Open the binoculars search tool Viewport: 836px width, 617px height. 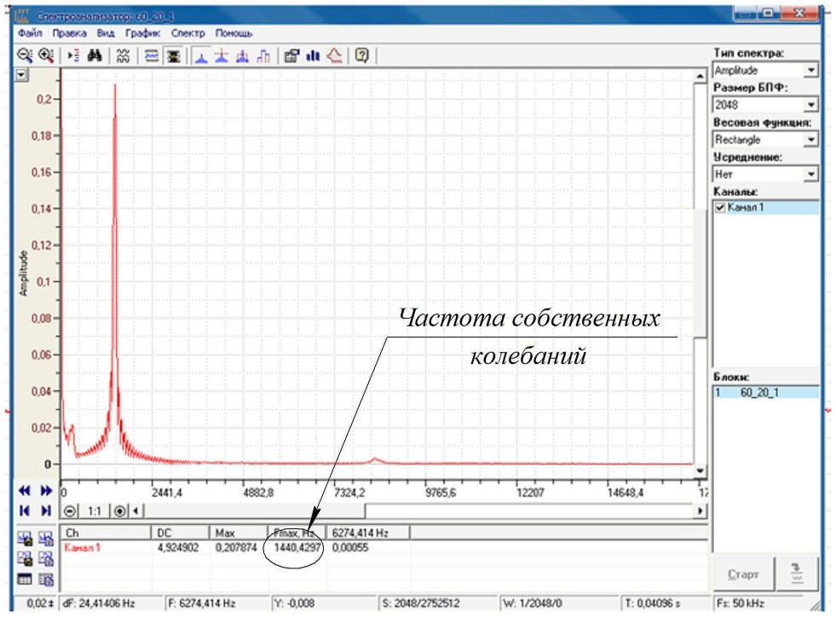click(95, 55)
